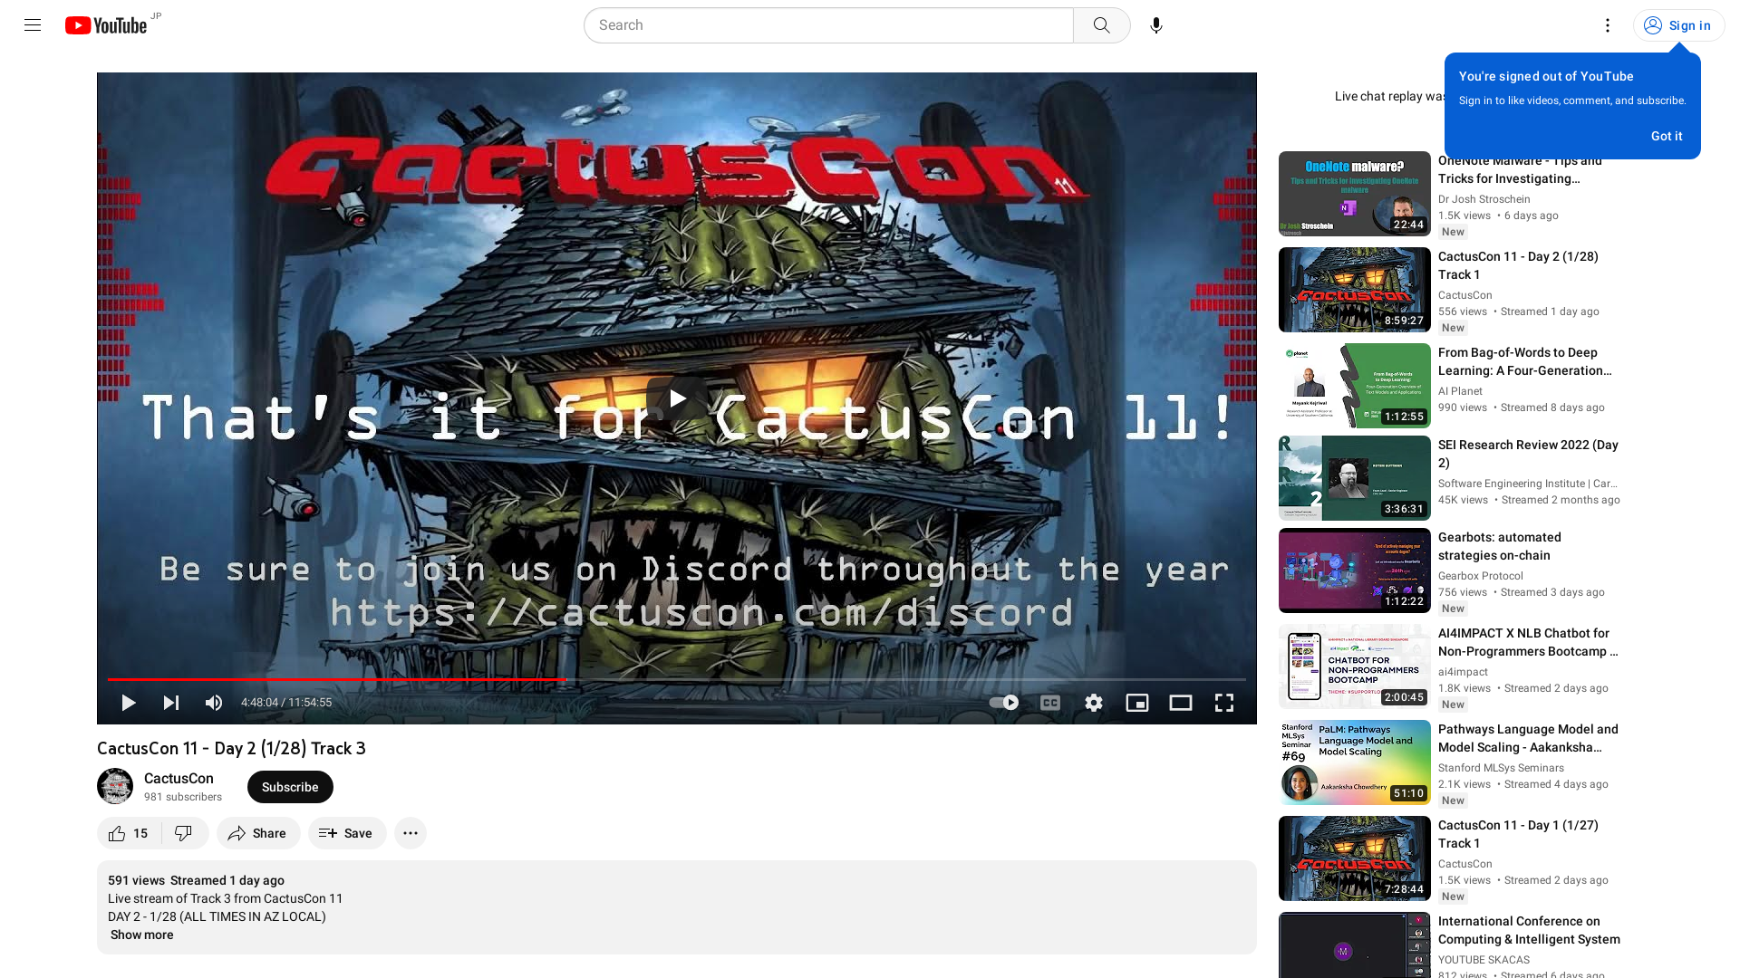Click the large center play button
1740x978 pixels.
tap(677, 398)
